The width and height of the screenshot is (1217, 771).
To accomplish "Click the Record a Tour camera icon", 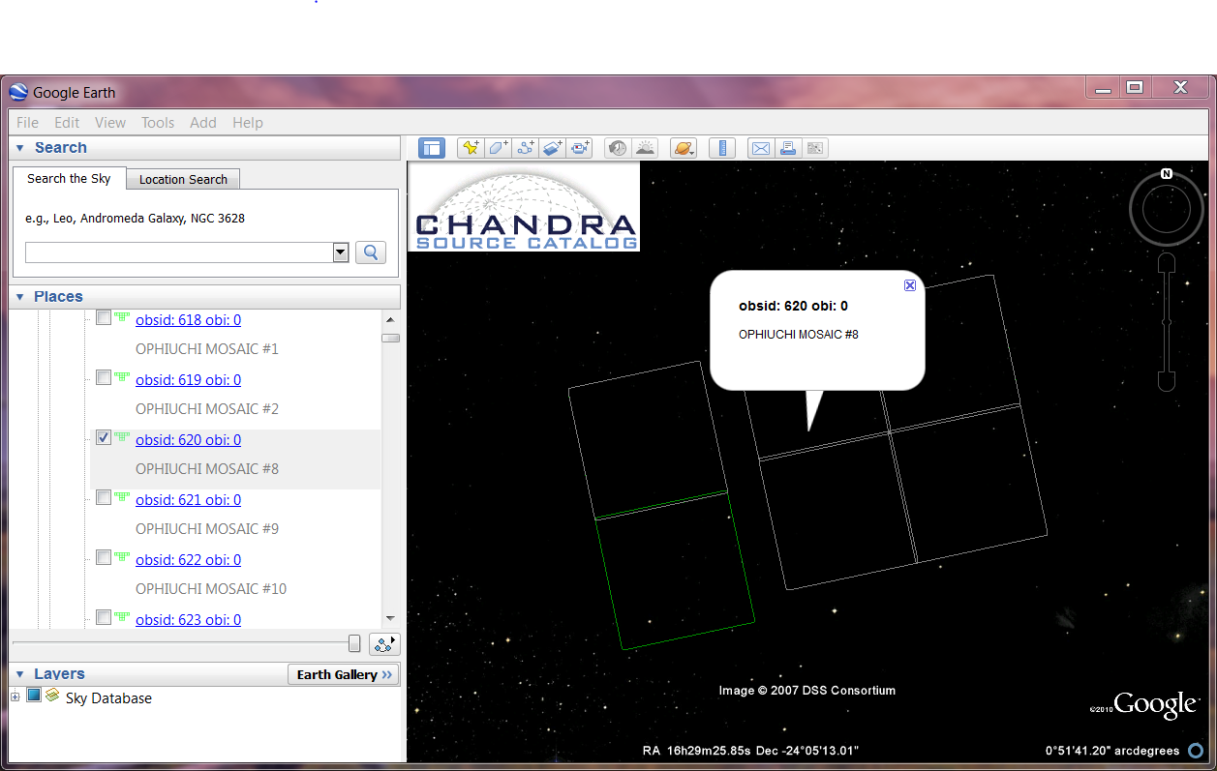I will (x=581, y=148).
